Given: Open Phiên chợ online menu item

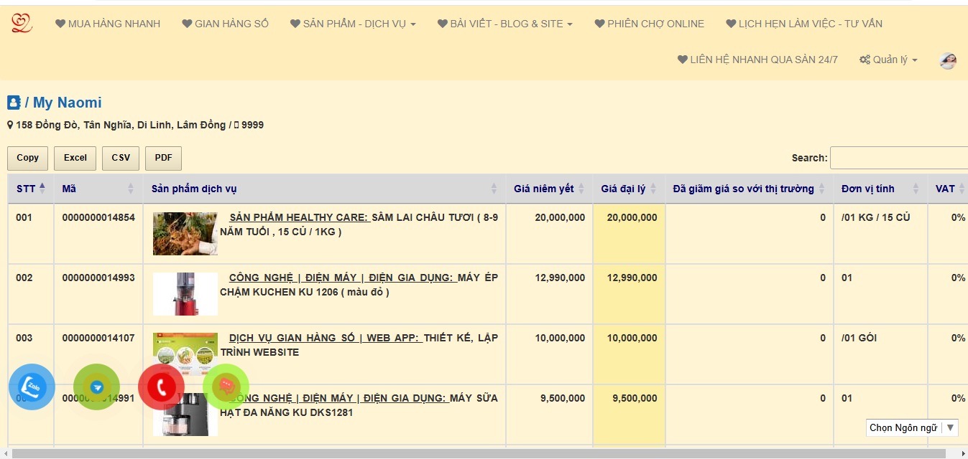Looking at the screenshot, I should [x=649, y=24].
